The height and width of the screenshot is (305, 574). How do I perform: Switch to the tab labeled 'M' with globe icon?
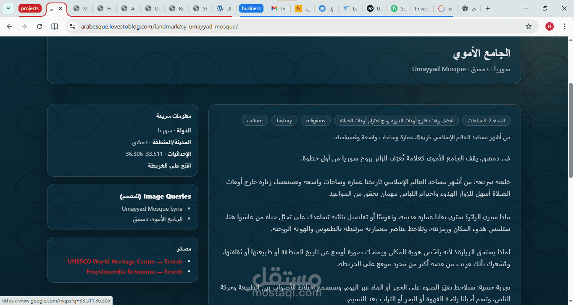pos(80,8)
